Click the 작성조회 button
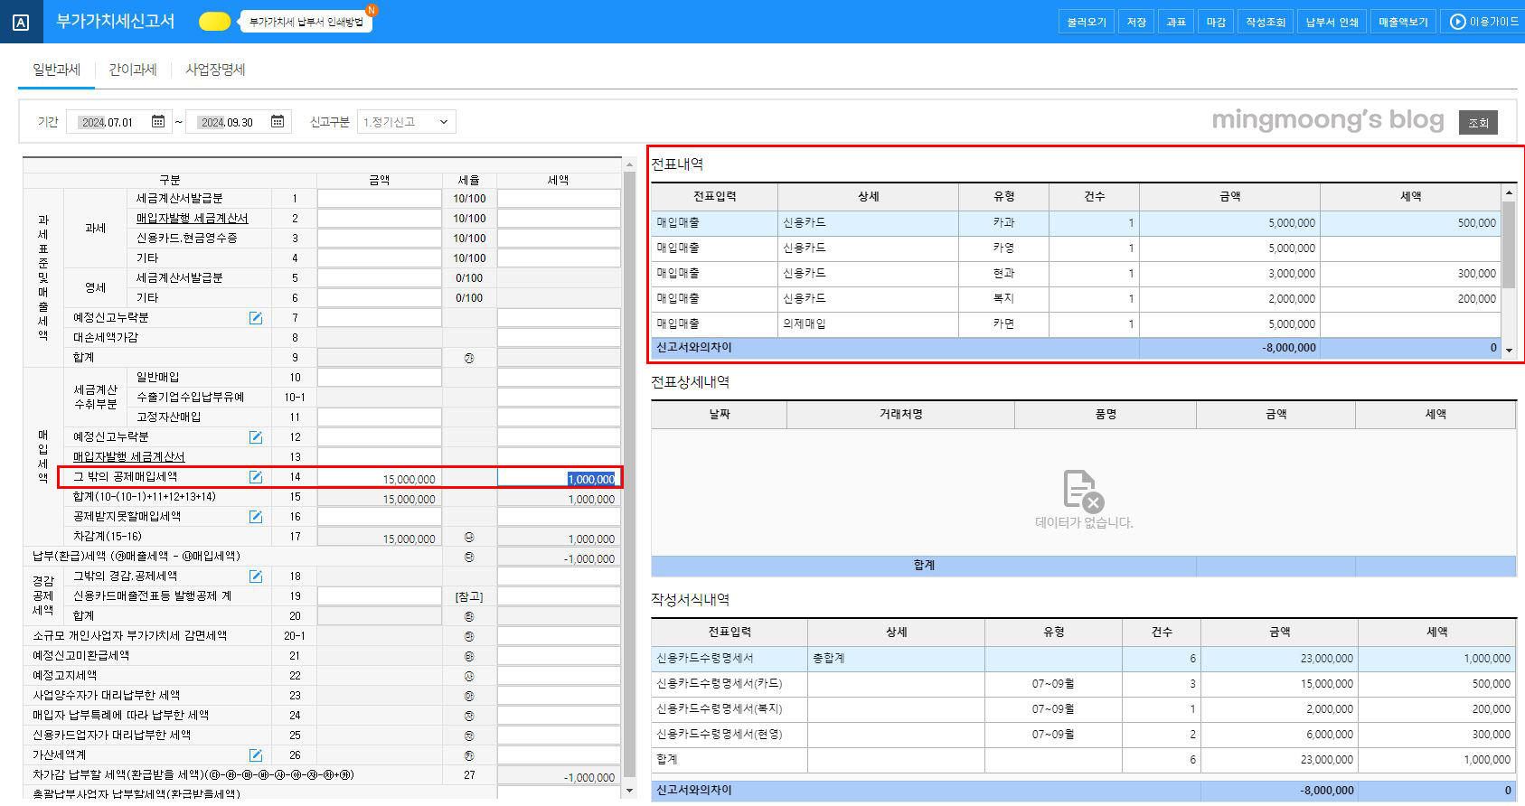Viewport: 1525px width, 806px height. tap(1266, 22)
